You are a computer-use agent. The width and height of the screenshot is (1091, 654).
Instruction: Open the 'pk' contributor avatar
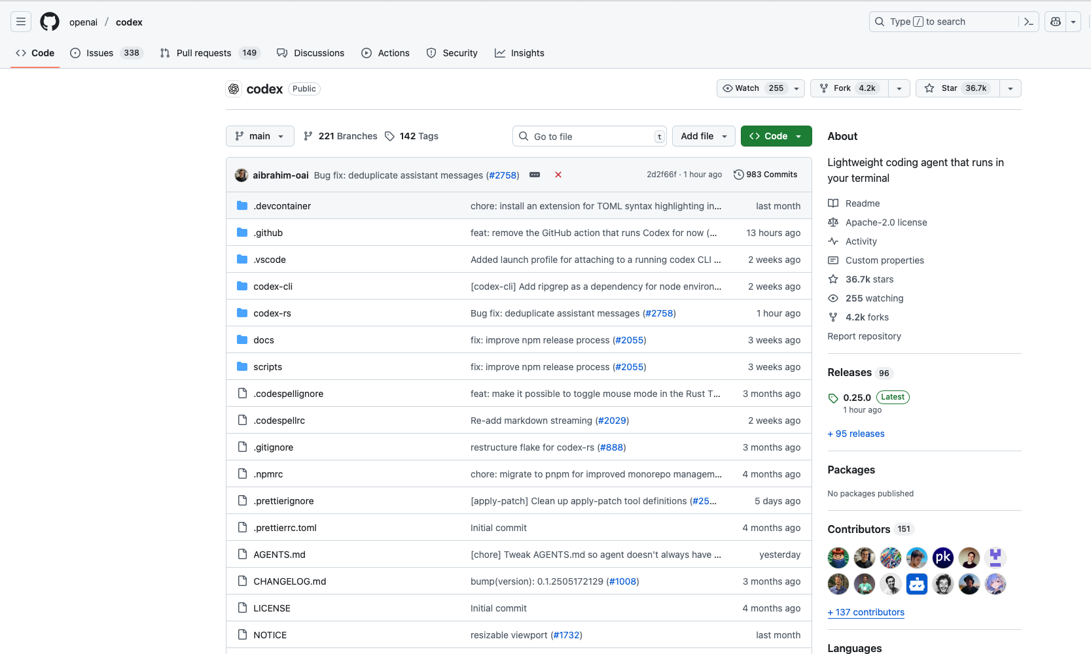pyautogui.click(x=943, y=558)
